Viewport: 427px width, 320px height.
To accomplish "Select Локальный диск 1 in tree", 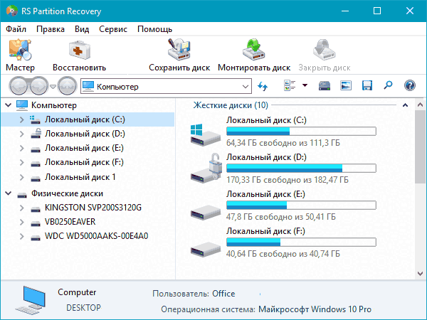I will (x=80, y=177).
